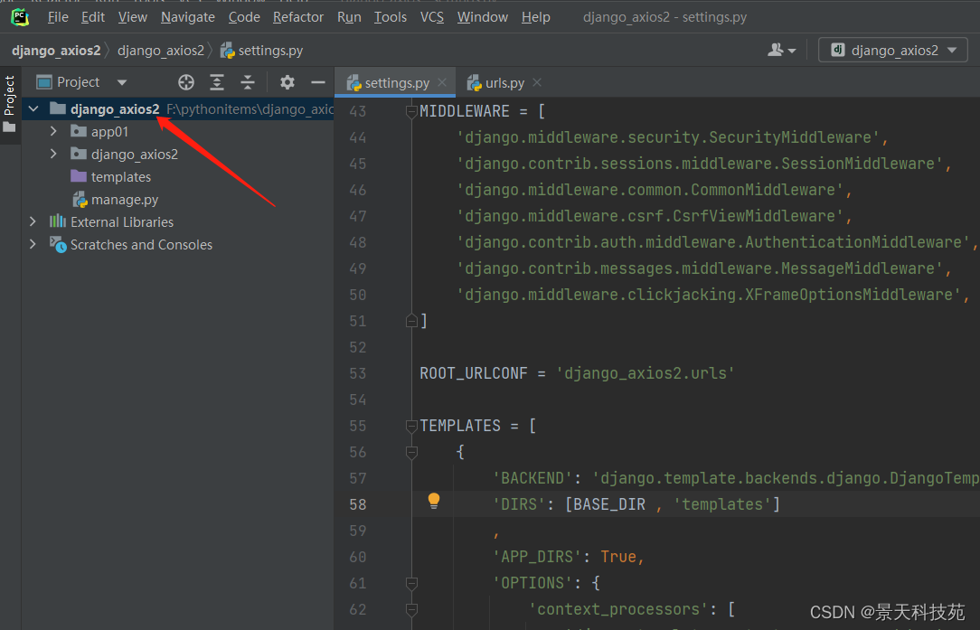The width and height of the screenshot is (980, 630).
Task: Open the Run menu
Action: tap(349, 17)
